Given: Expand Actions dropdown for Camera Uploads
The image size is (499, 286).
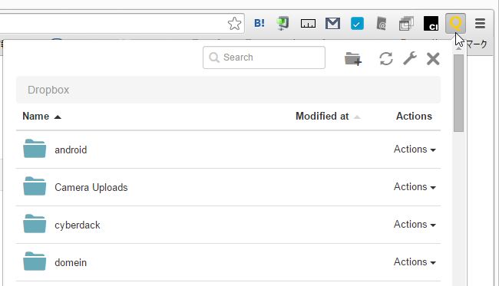Looking at the screenshot, I should [x=415, y=186].
